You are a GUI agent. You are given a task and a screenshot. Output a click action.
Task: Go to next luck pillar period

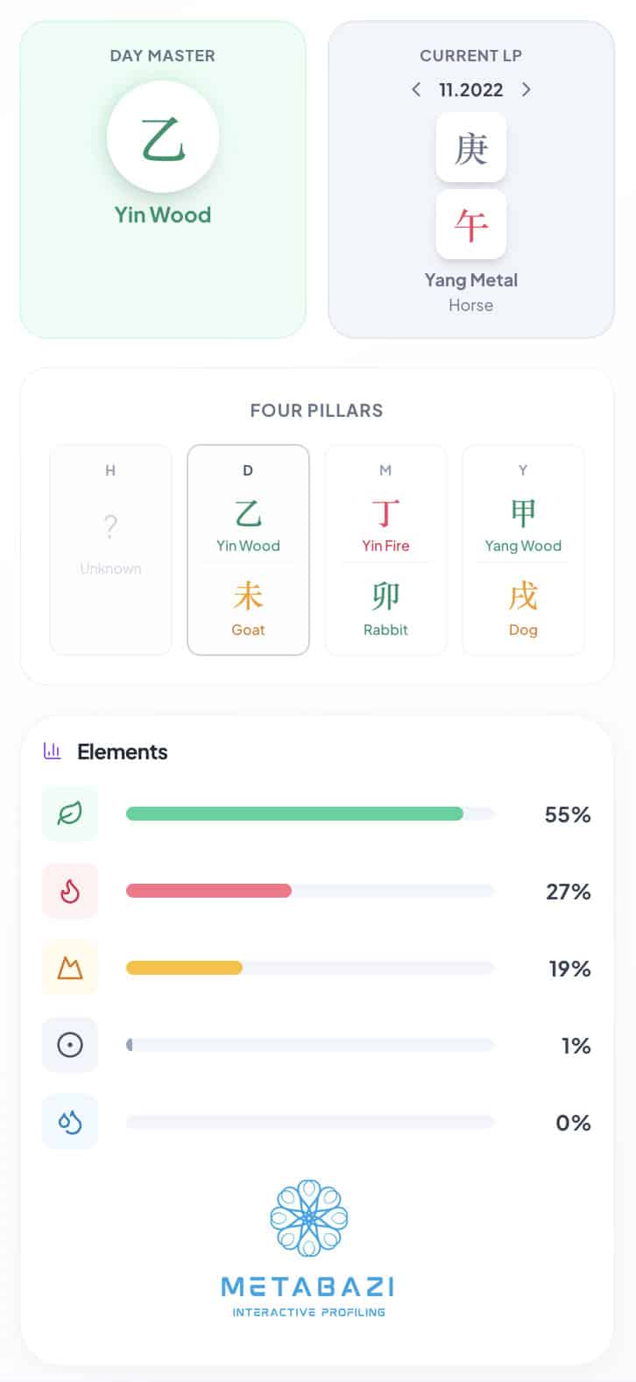526,89
